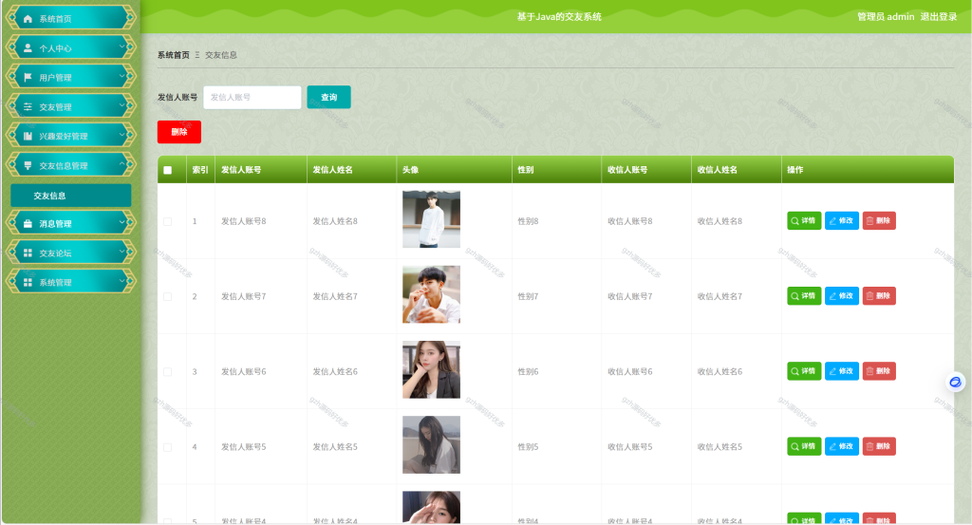Screen dimensions: 972x525
Task: Click the person icon beside 个人中心
Action: [x=28, y=47]
